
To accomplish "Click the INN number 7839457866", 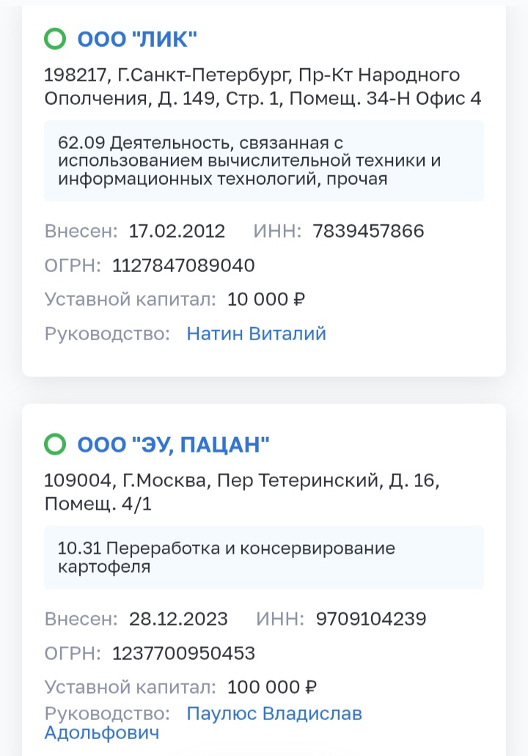I will (x=368, y=231).
